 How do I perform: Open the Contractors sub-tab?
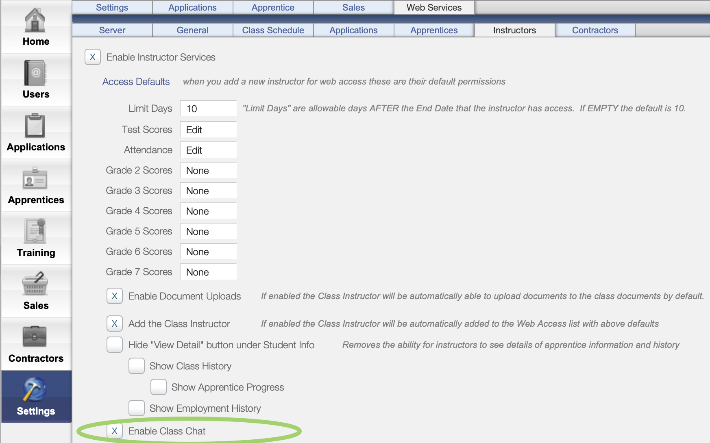click(x=595, y=30)
